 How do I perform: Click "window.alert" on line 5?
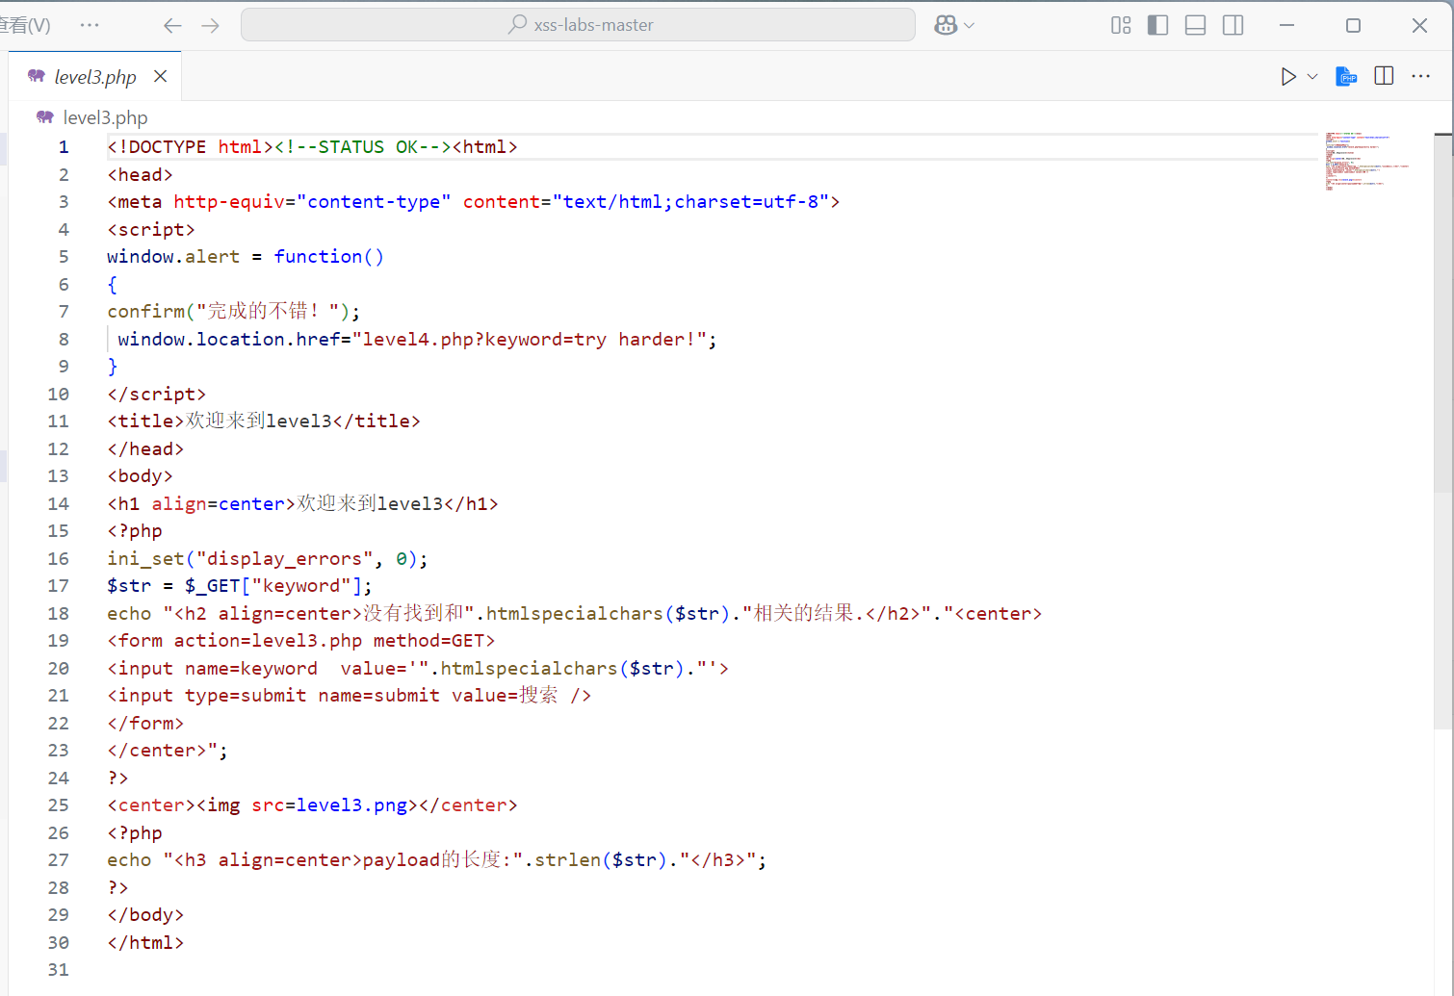pyautogui.click(x=173, y=257)
